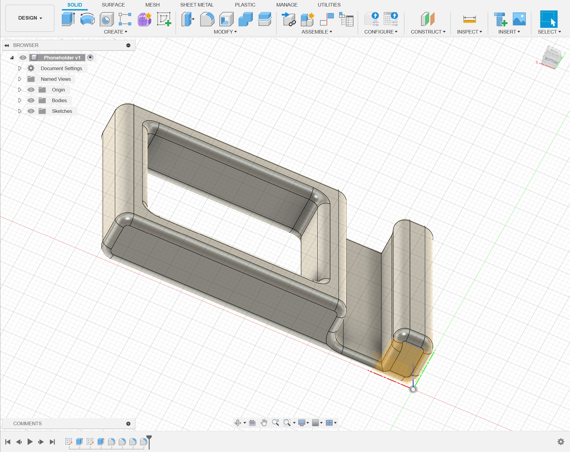Select the Revolve tool
570x452 pixels.
87,19
